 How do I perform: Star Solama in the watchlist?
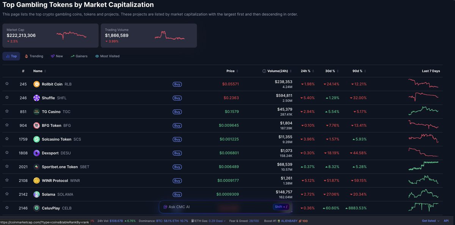click(7, 194)
